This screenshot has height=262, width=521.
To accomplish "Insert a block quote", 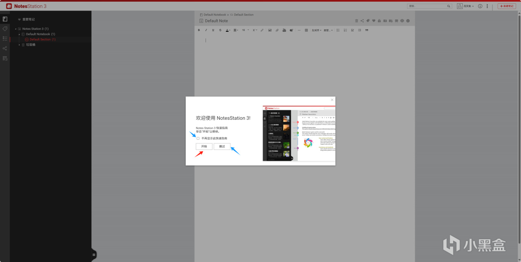I will tap(367, 30).
